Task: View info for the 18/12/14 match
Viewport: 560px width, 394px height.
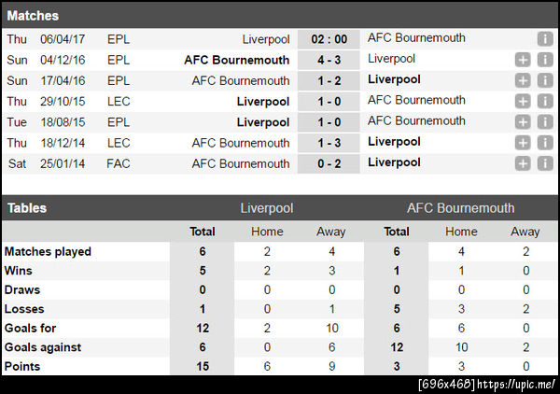Action: [x=545, y=143]
